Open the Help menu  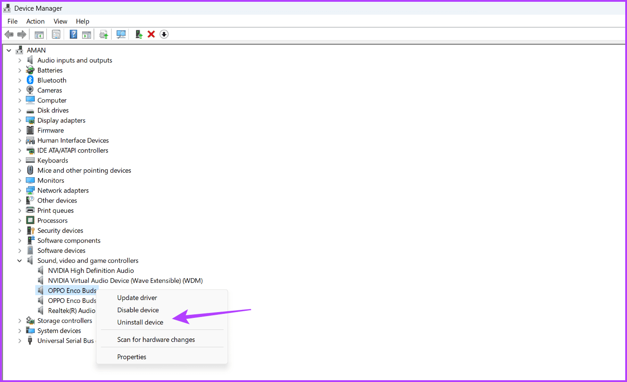pyautogui.click(x=83, y=21)
